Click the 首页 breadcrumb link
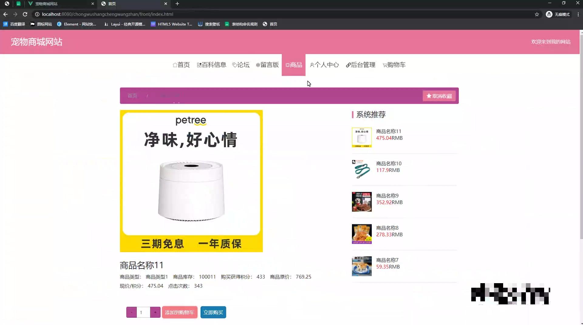This screenshot has height=325, width=583. pos(132,96)
